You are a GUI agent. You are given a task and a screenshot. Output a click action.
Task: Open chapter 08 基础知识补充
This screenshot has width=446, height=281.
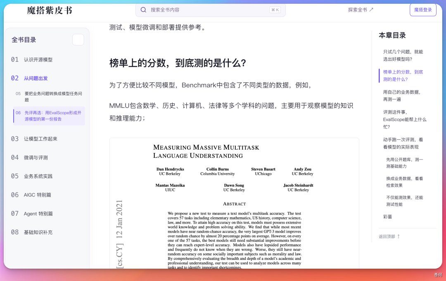(32, 232)
